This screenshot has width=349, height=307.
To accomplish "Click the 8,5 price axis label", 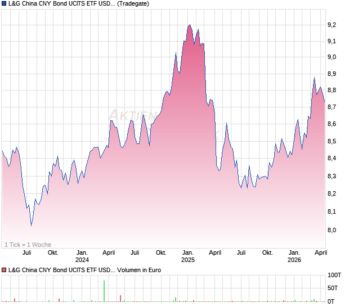I will pyautogui.click(x=332, y=141).
